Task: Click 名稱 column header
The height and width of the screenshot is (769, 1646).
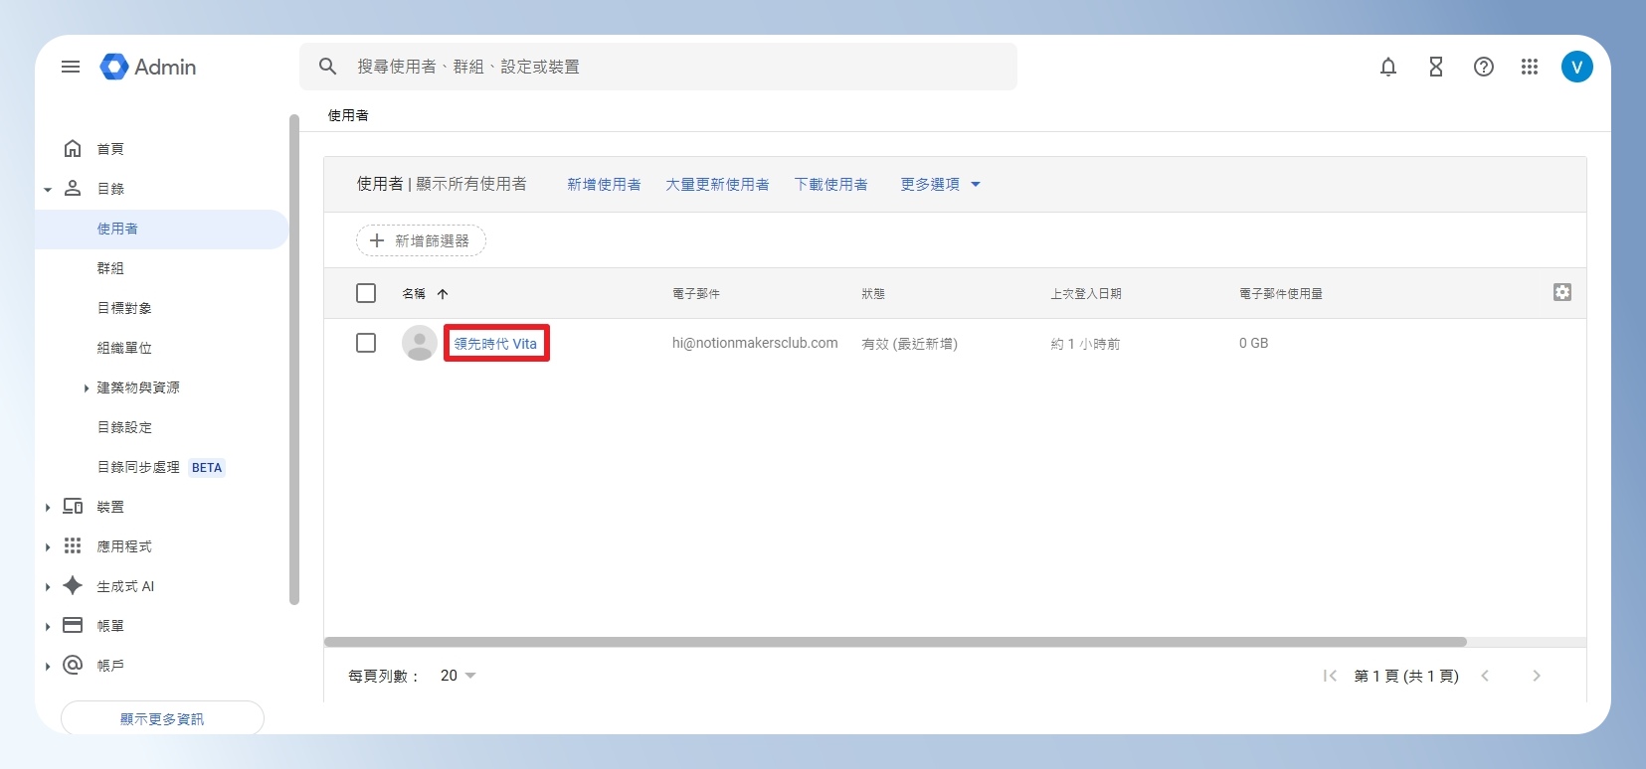Action: coord(414,294)
